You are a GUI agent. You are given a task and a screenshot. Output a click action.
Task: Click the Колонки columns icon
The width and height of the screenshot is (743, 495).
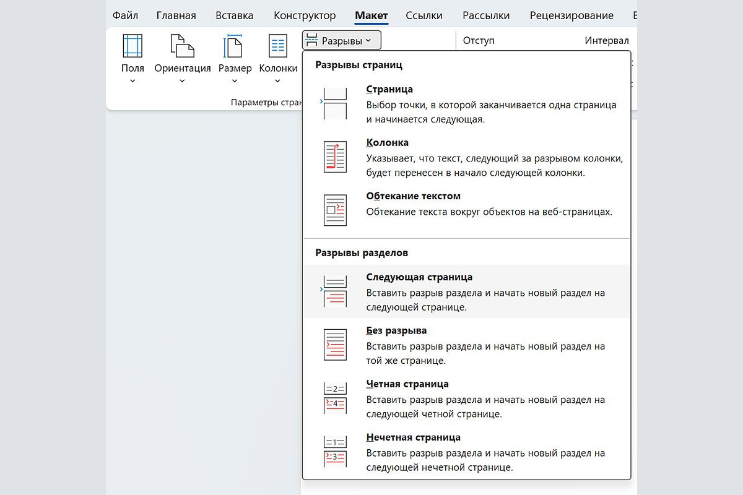[x=278, y=46]
